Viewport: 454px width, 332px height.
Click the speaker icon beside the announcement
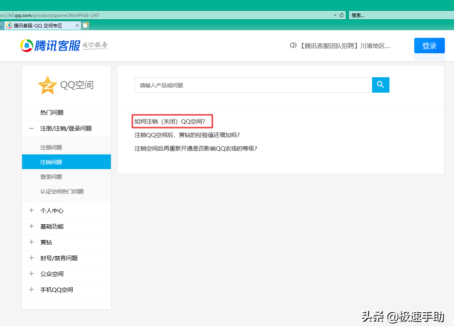[293, 45]
